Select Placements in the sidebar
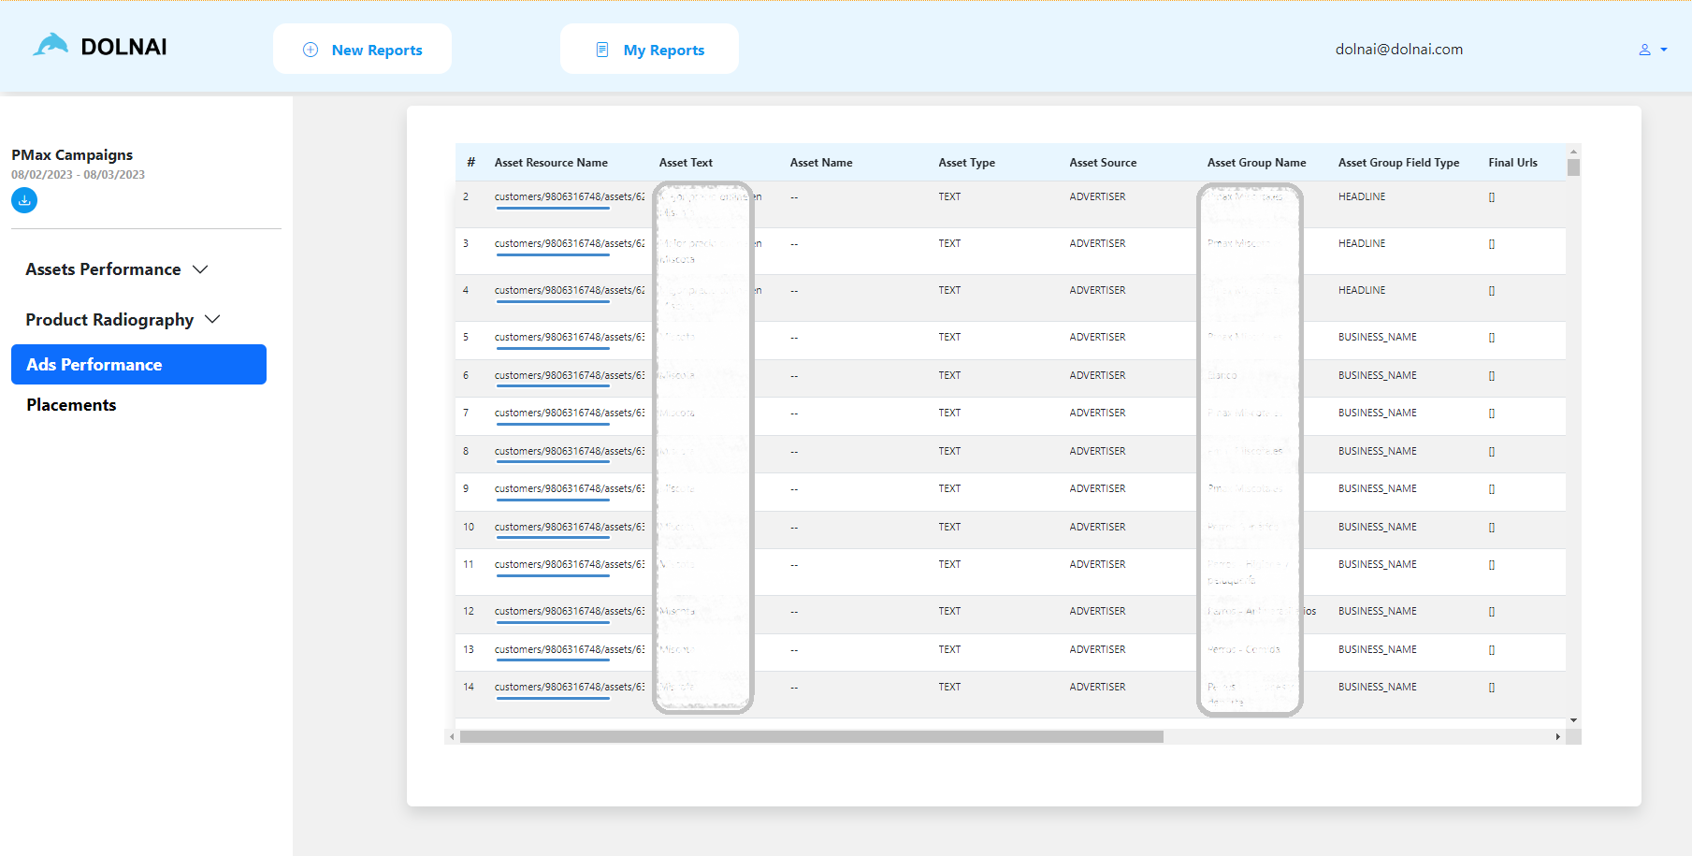This screenshot has height=856, width=1692. 71,404
